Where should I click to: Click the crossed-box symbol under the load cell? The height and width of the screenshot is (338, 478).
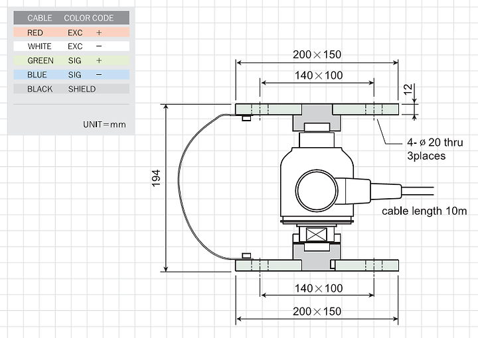point(317,235)
